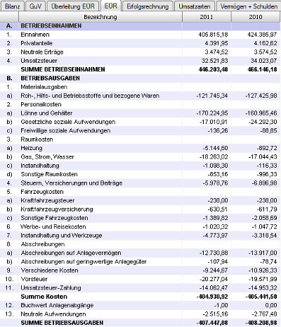The height and width of the screenshot is (327, 281).
Task: Select the -170.224,95 wages value
Action: click(212, 113)
